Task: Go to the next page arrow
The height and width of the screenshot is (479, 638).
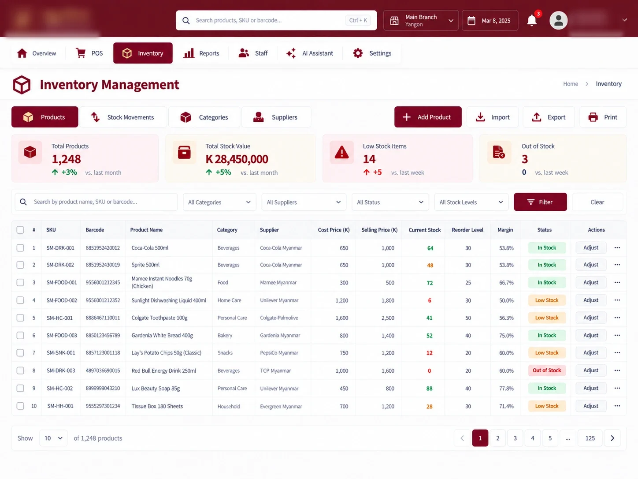Action: pos(612,438)
